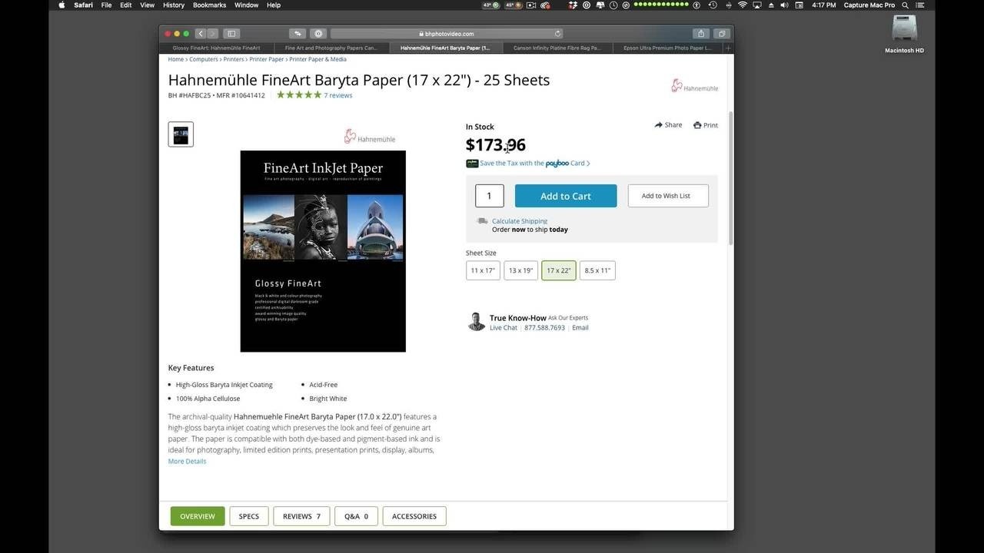This screenshot has height=553, width=984.
Task: Open Notification Center list icon
Action: pyautogui.click(x=919, y=5)
